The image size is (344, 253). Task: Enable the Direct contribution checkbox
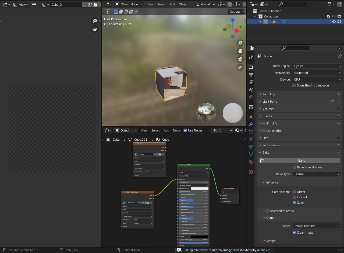[294, 192]
